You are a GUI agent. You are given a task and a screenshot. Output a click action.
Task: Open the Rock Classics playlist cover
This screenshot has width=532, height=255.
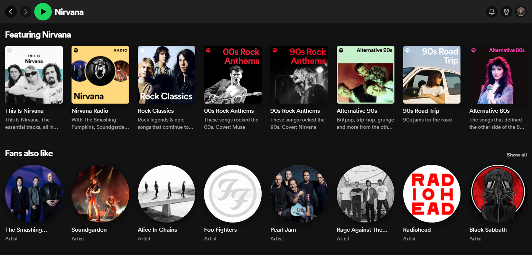pos(166,74)
